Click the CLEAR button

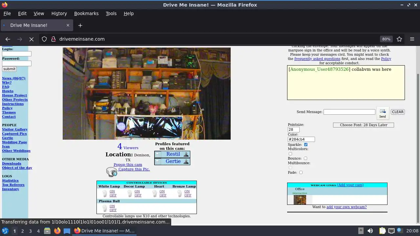coord(398,112)
